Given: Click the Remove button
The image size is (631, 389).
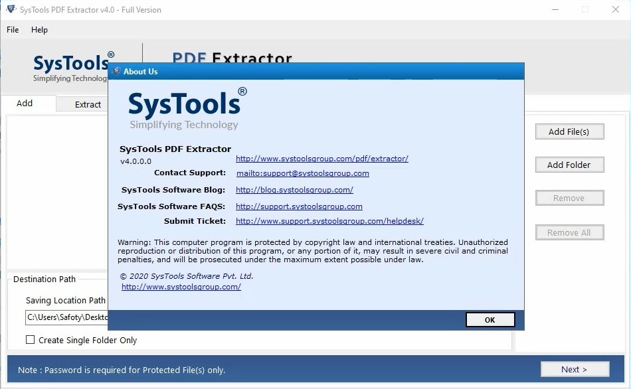Looking at the screenshot, I should pyautogui.click(x=569, y=198).
